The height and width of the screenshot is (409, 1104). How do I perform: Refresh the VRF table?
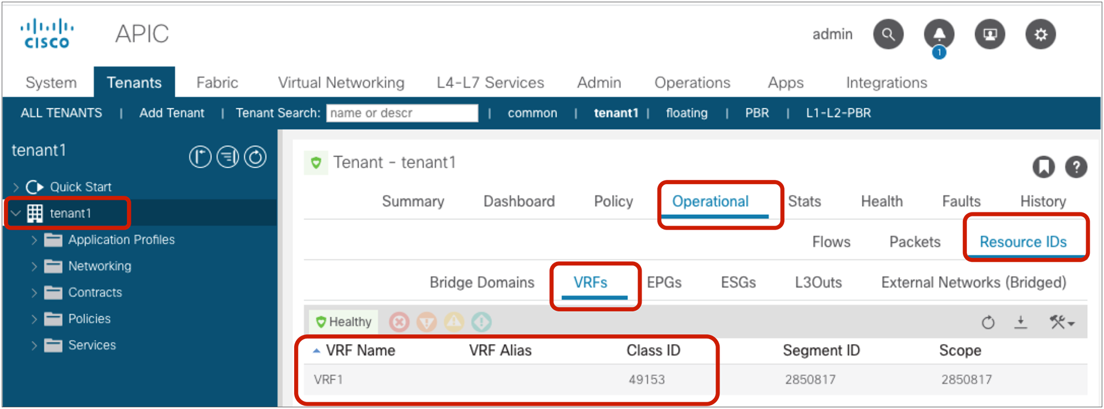[988, 323]
